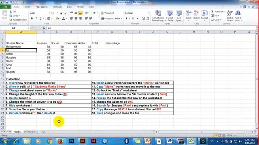Image resolution: width=259 pixels, height=145 pixels.
Task: Switch to the View tab
Action: 91,7
